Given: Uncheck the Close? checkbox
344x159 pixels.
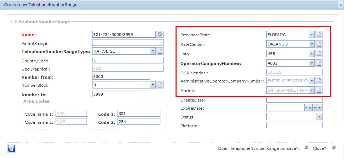Looking at the screenshot, I should 334,148.
